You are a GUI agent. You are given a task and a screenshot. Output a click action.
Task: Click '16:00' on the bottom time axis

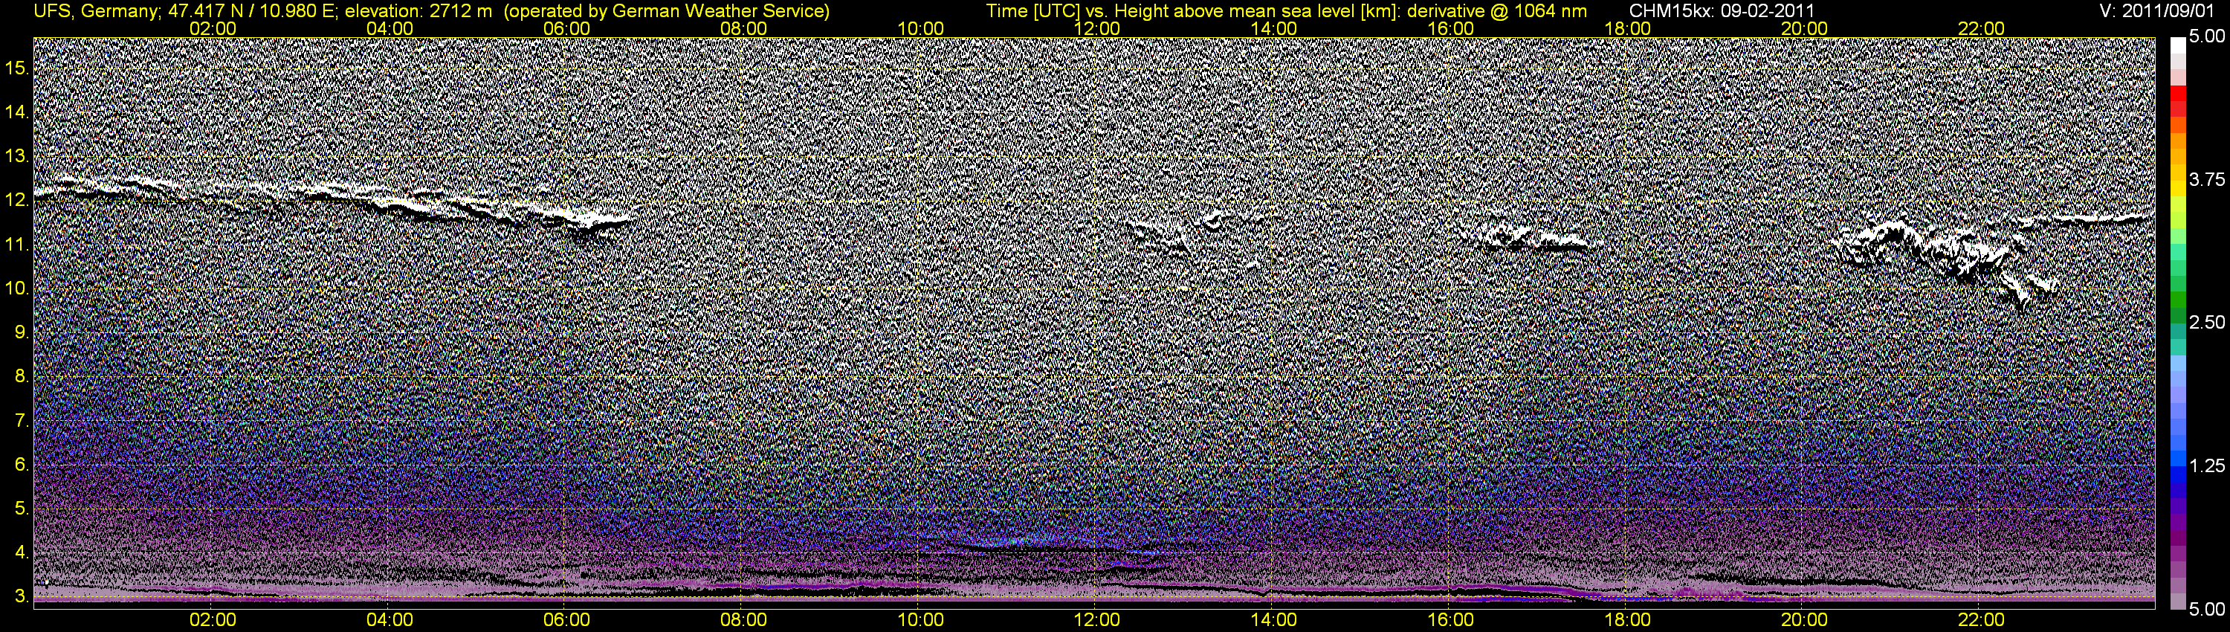1451,620
